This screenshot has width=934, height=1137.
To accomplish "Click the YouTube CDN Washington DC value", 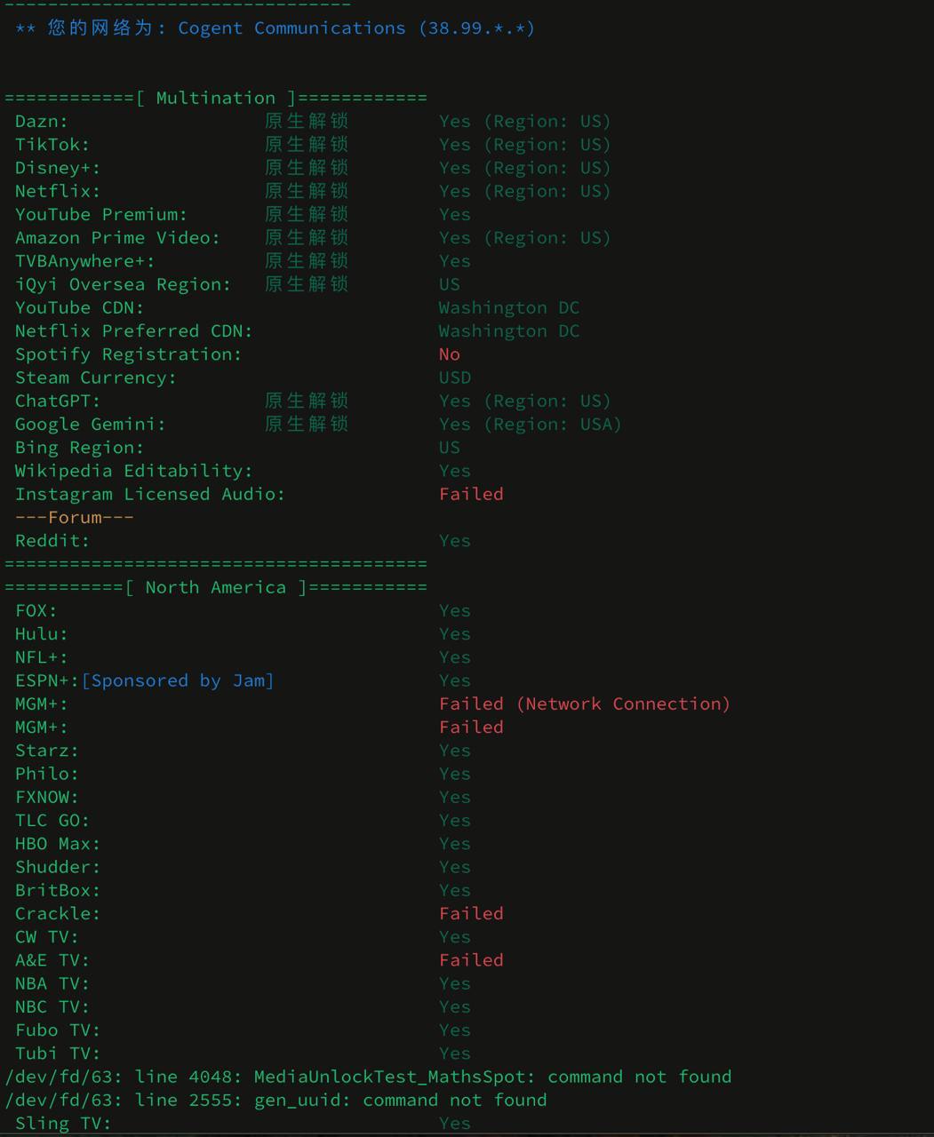I will tap(508, 307).
